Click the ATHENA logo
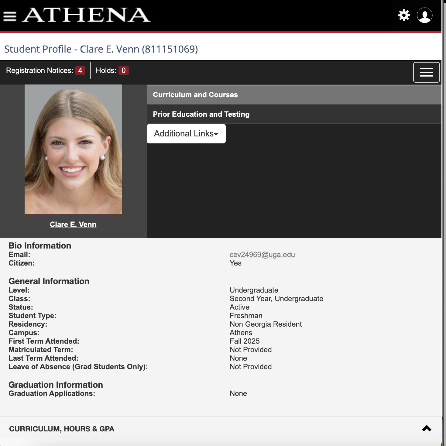The image size is (446, 446). click(87, 15)
